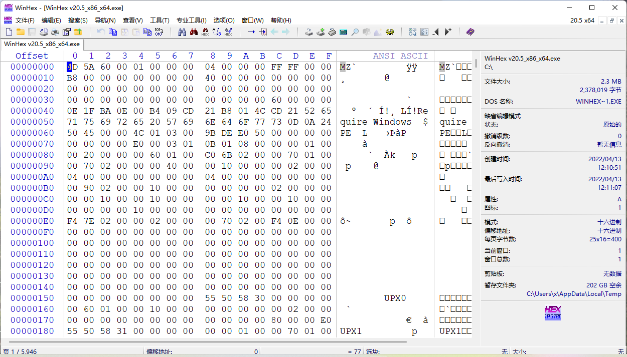Screen dimensions: 627x357
Task: Click the Modify Data 101/010 icon
Action: 159,32
